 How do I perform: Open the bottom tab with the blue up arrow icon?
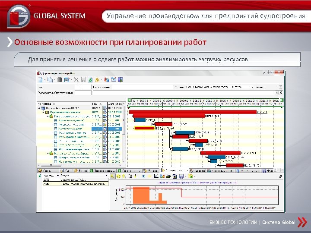(x=248, y=170)
